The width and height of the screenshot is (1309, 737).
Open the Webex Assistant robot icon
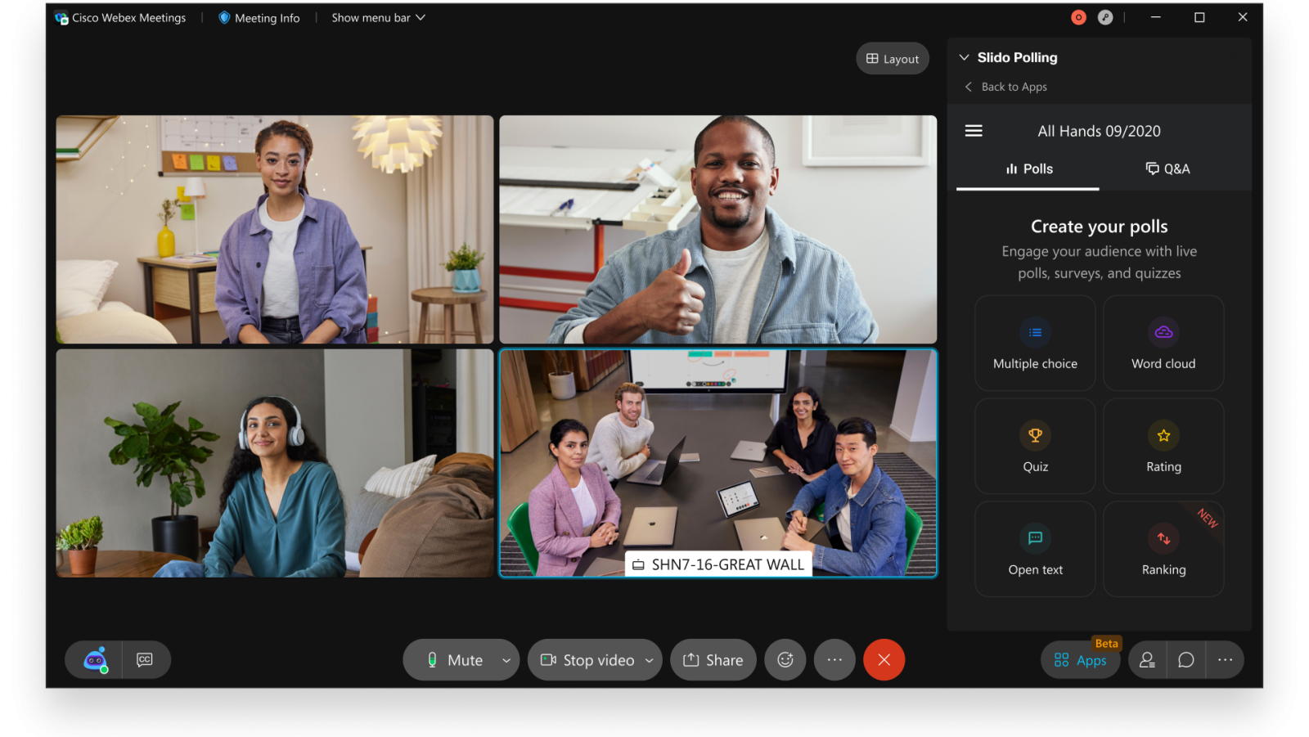click(x=95, y=659)
